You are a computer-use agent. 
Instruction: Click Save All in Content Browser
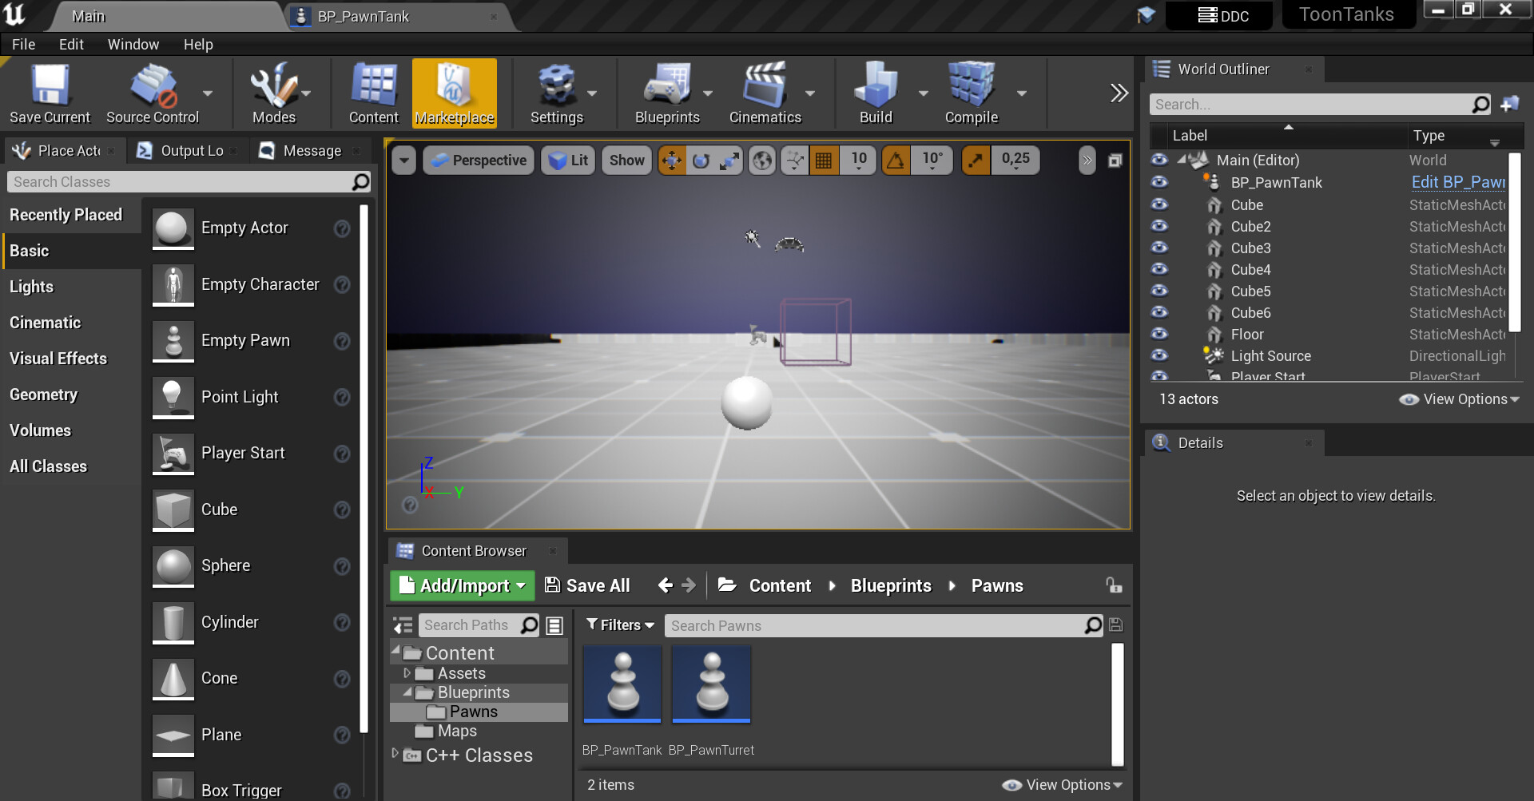587,585
